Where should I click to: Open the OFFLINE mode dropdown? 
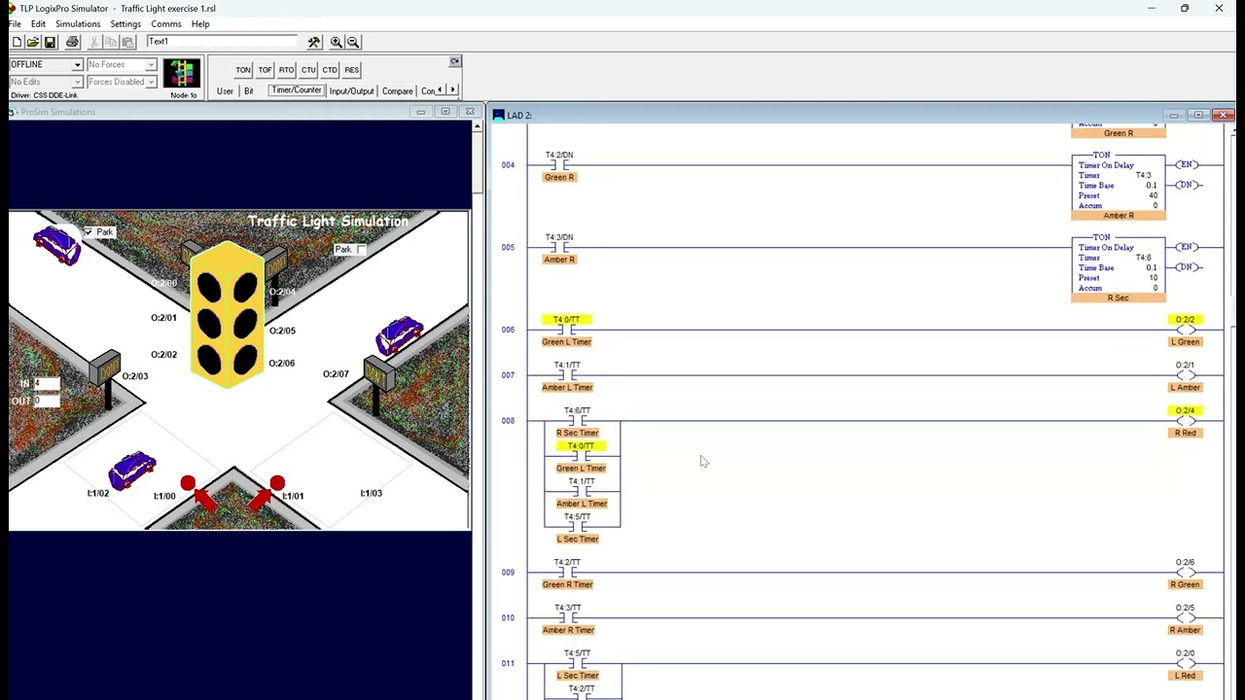click(x=76, y=64)
